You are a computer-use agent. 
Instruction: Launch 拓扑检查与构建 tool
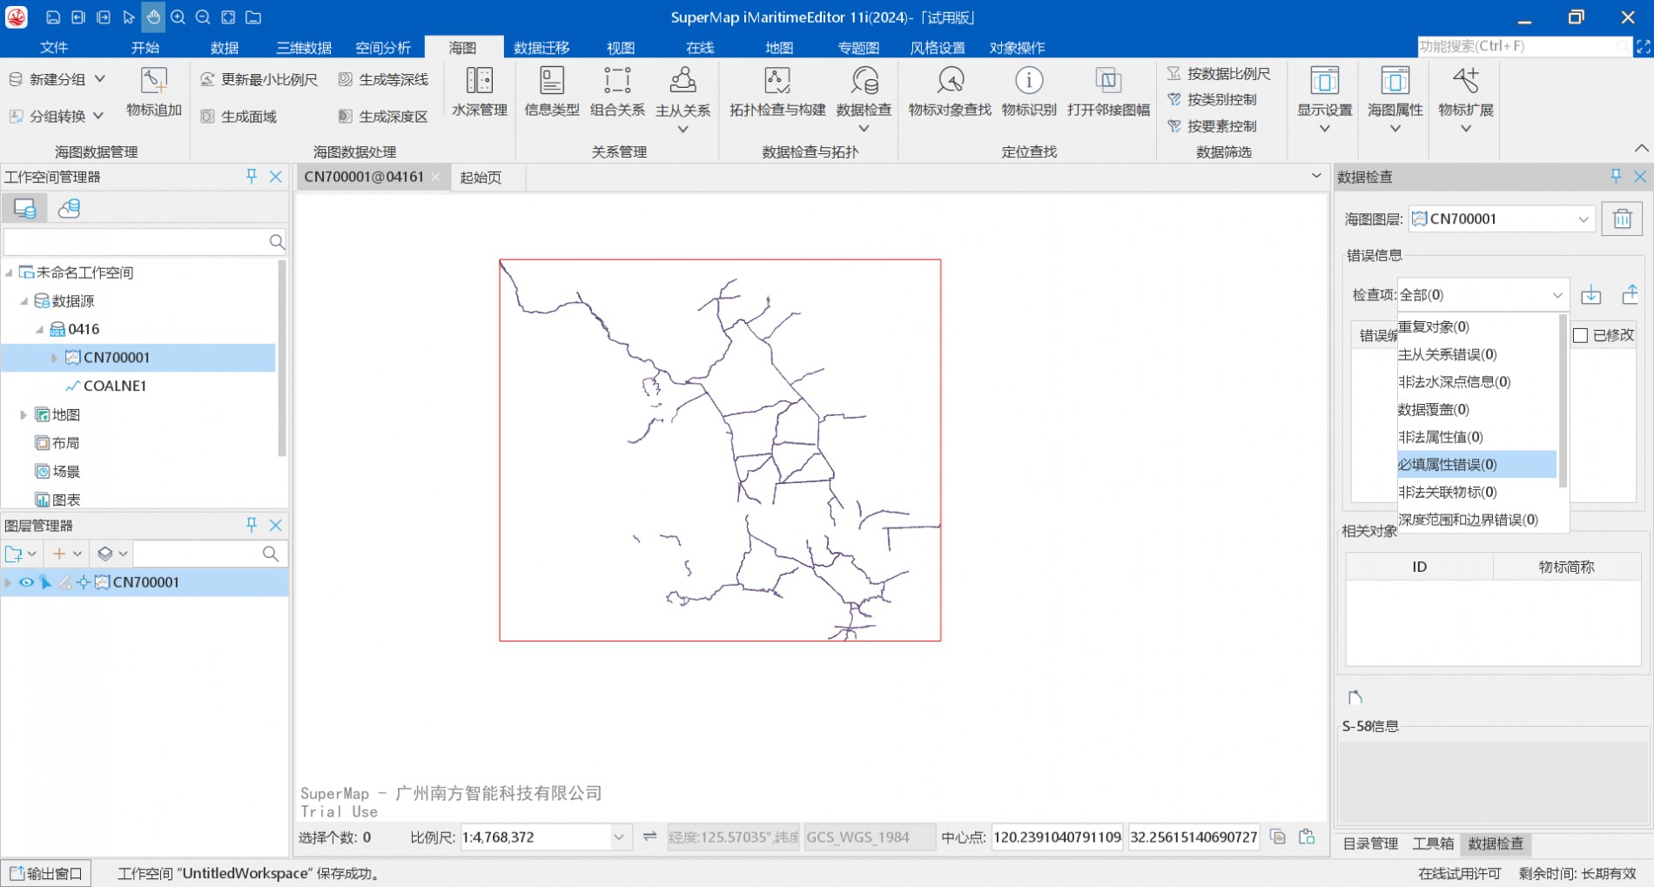pyautogui.click(x=777, y=91)
